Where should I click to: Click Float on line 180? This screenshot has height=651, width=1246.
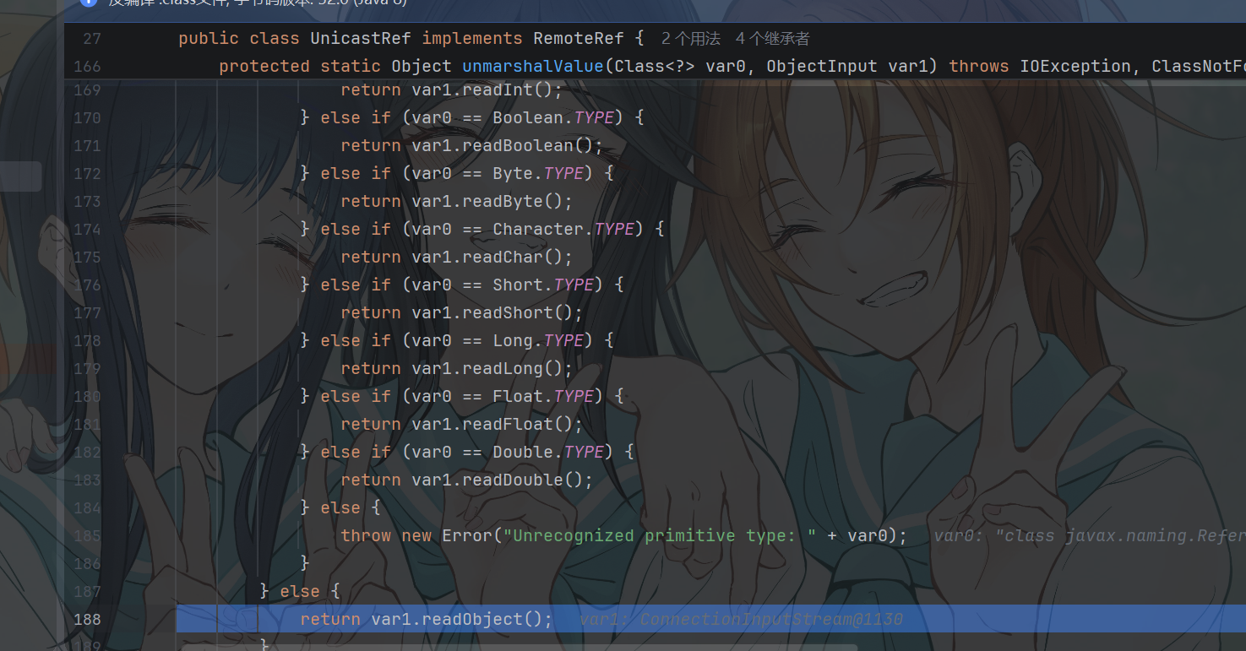(518, 396)
